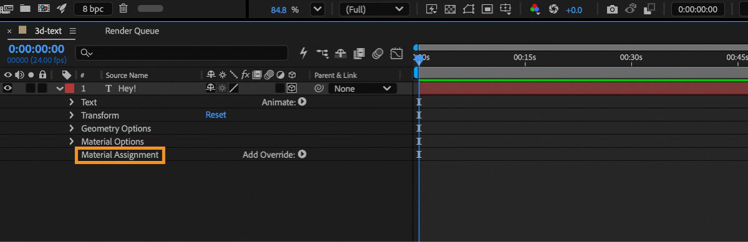748x242 pixels.
Task: Expand the Text property group
Action: tap(72, 102)
